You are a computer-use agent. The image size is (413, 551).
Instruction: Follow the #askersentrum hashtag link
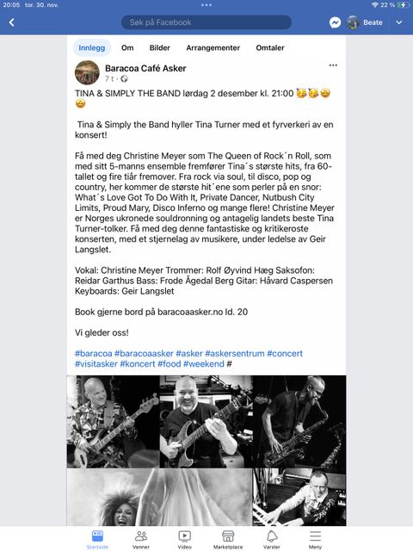235,354
